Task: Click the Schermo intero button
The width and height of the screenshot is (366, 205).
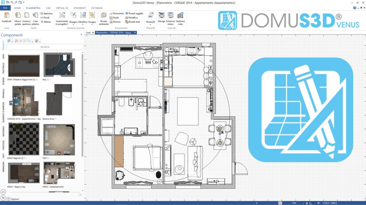Action: coord(170,19)
